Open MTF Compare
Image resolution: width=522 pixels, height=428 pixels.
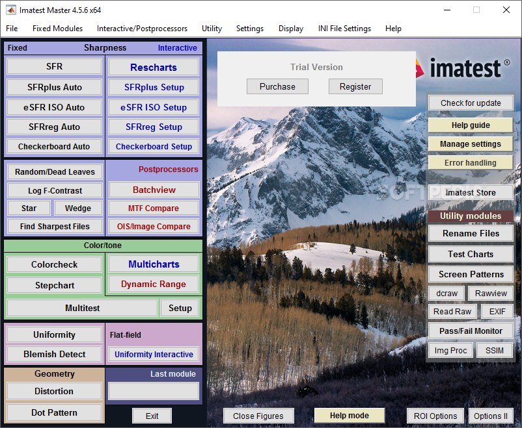154,208
